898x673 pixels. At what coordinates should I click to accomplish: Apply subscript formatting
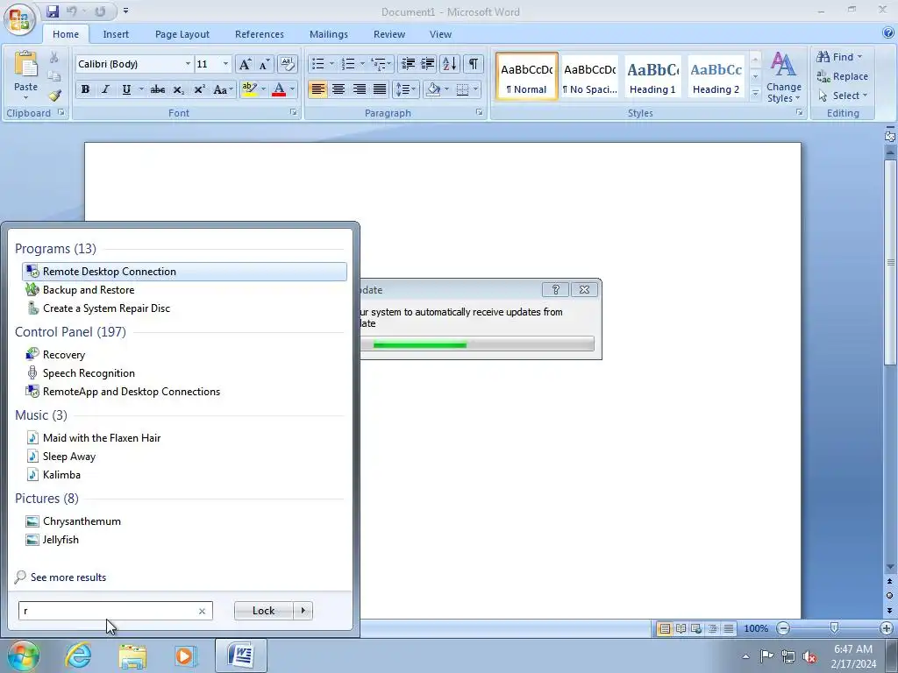(179, 90)
